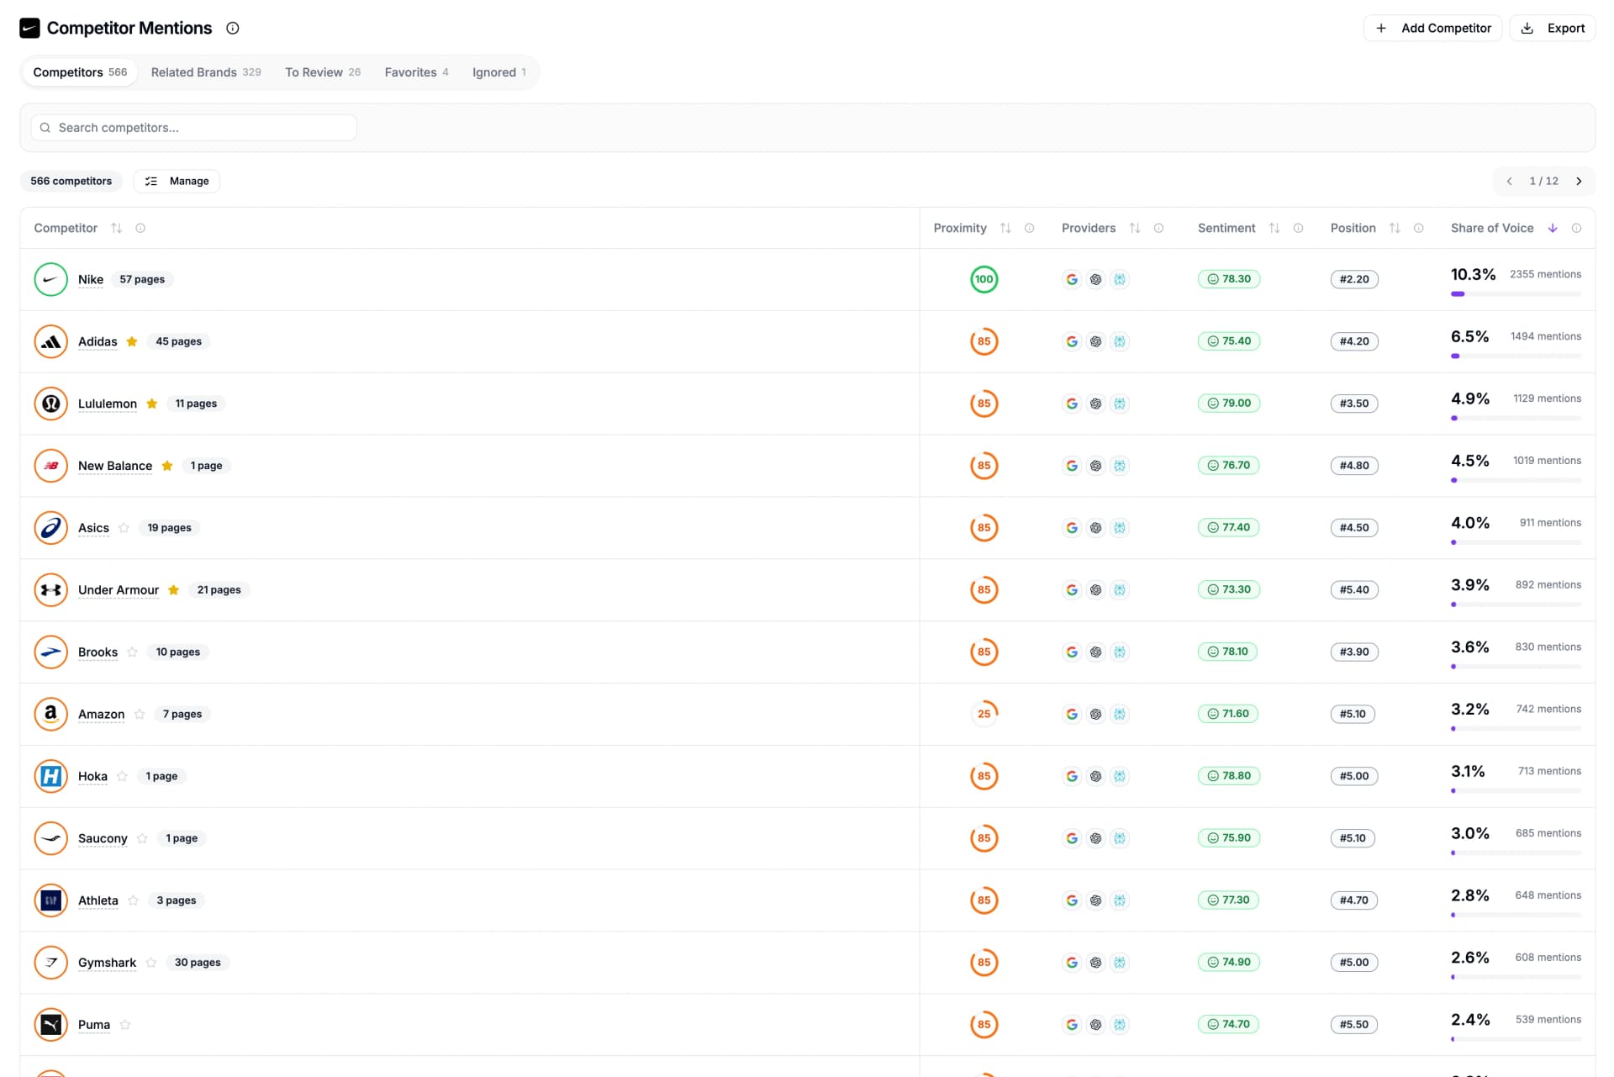Click the New Balance logo icon

pyautogui.click(x=50, y=466)
